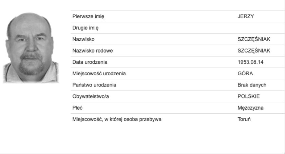Image resolution: width=285 pixels, height=154 pixels.
Task: Click the Nazwisko rodowe label
Action: coord(92,51)
